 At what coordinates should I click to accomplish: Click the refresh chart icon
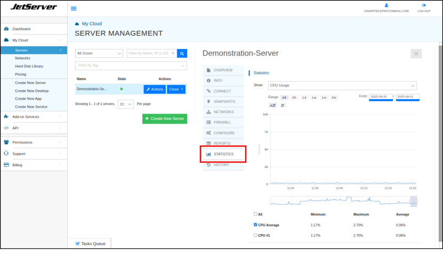(x=283, y=105)
